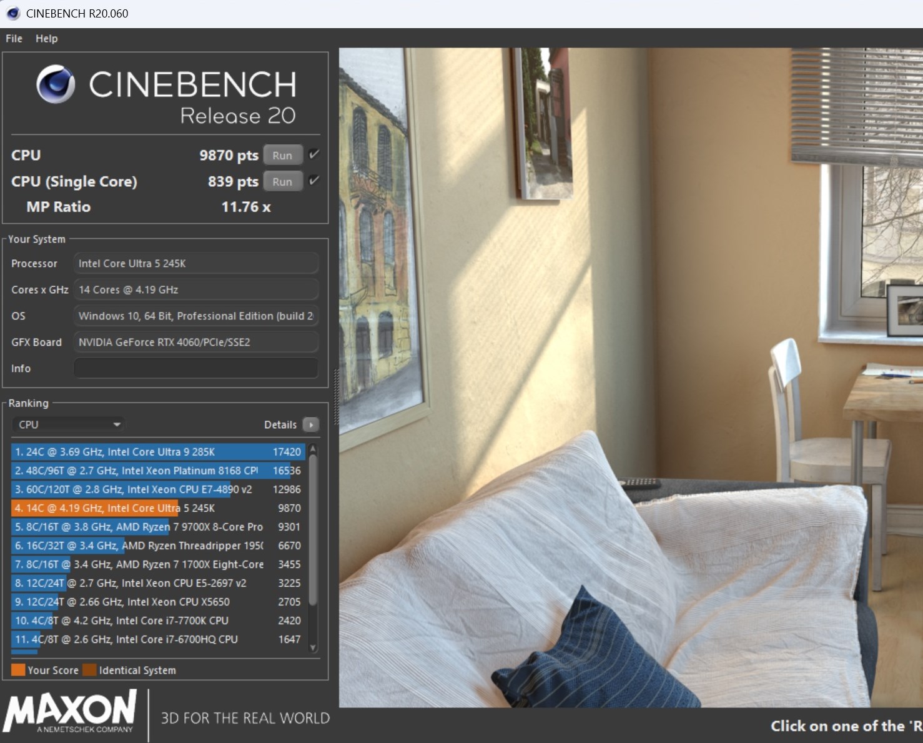Select ranking row Intel Core Ultra 9 285K
Screen dimensions: 923x743
point(158,452)
